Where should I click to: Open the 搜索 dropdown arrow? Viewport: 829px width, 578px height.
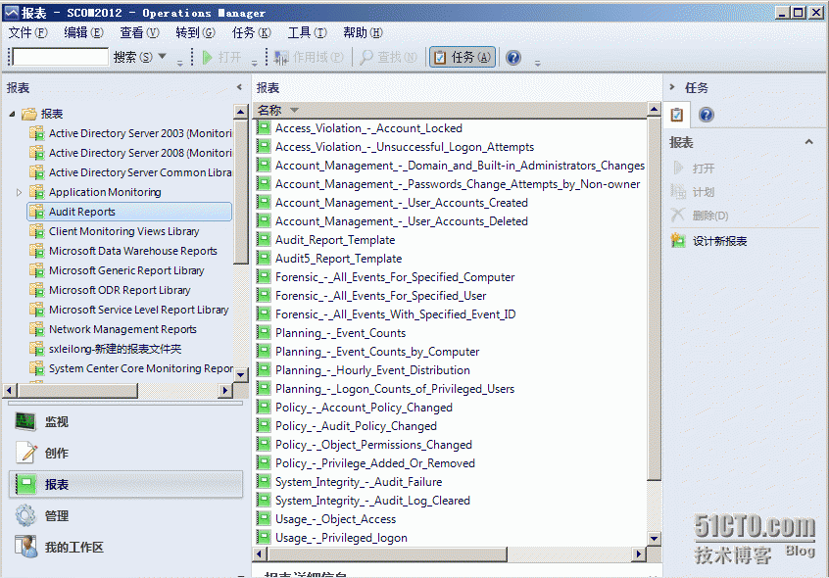pos(163,56)
